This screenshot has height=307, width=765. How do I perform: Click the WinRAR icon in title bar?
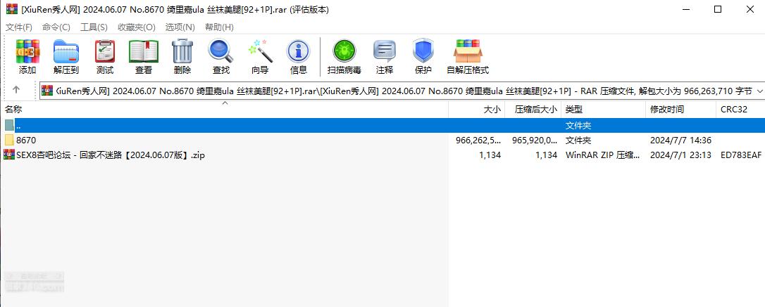click(12, 9)
